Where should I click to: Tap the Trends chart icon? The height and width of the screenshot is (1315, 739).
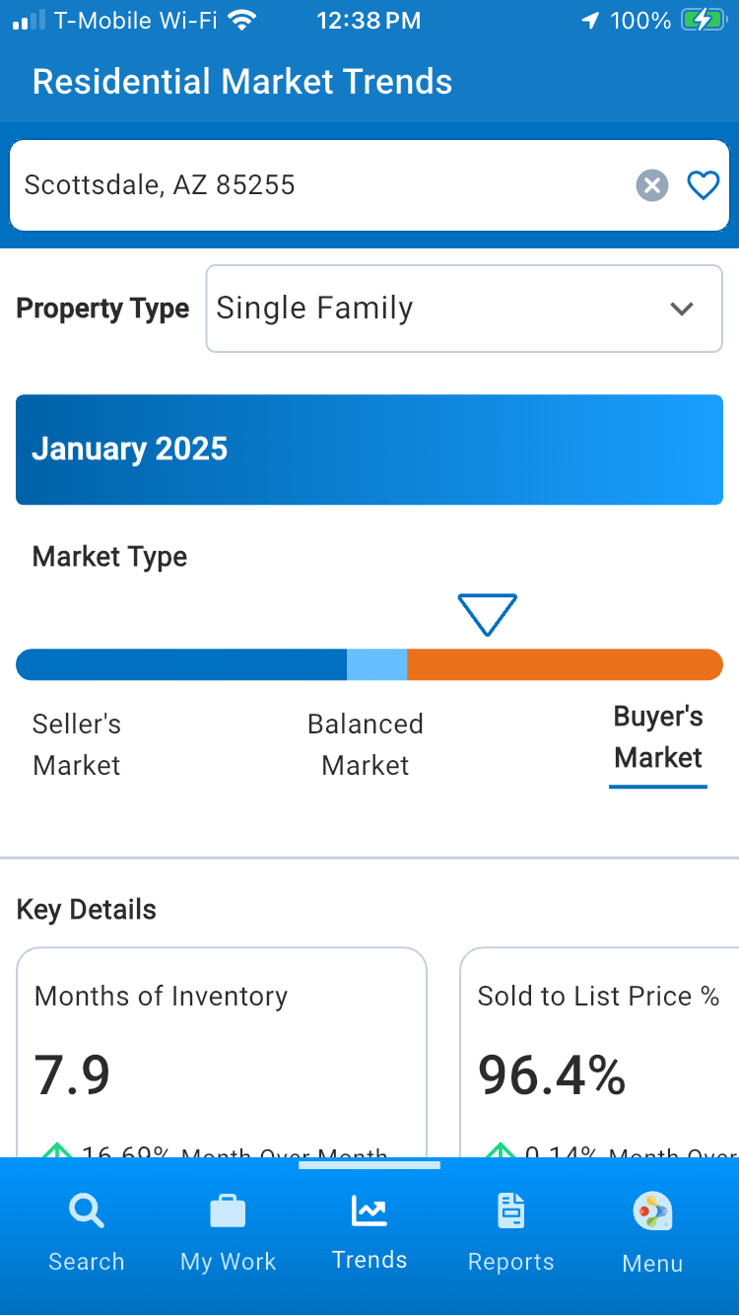[x=369, y=1211]
